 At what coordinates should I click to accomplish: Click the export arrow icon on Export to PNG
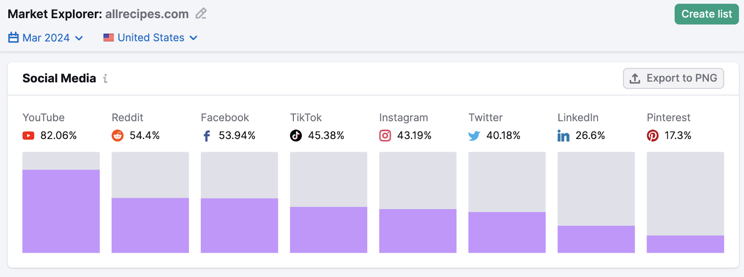tap(634, 78)
